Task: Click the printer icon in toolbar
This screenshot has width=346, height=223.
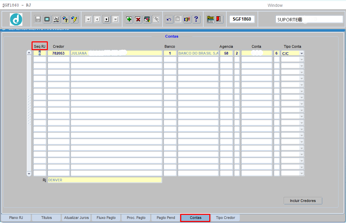Action: [56, 19]
